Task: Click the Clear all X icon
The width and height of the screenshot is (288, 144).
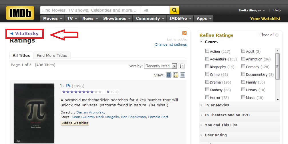Action: click(277, 35)
